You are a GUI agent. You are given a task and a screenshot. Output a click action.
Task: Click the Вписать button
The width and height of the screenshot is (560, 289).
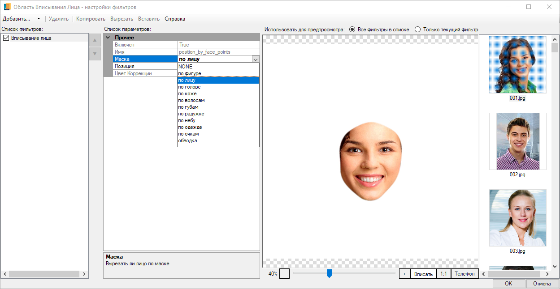click(423, 274)
